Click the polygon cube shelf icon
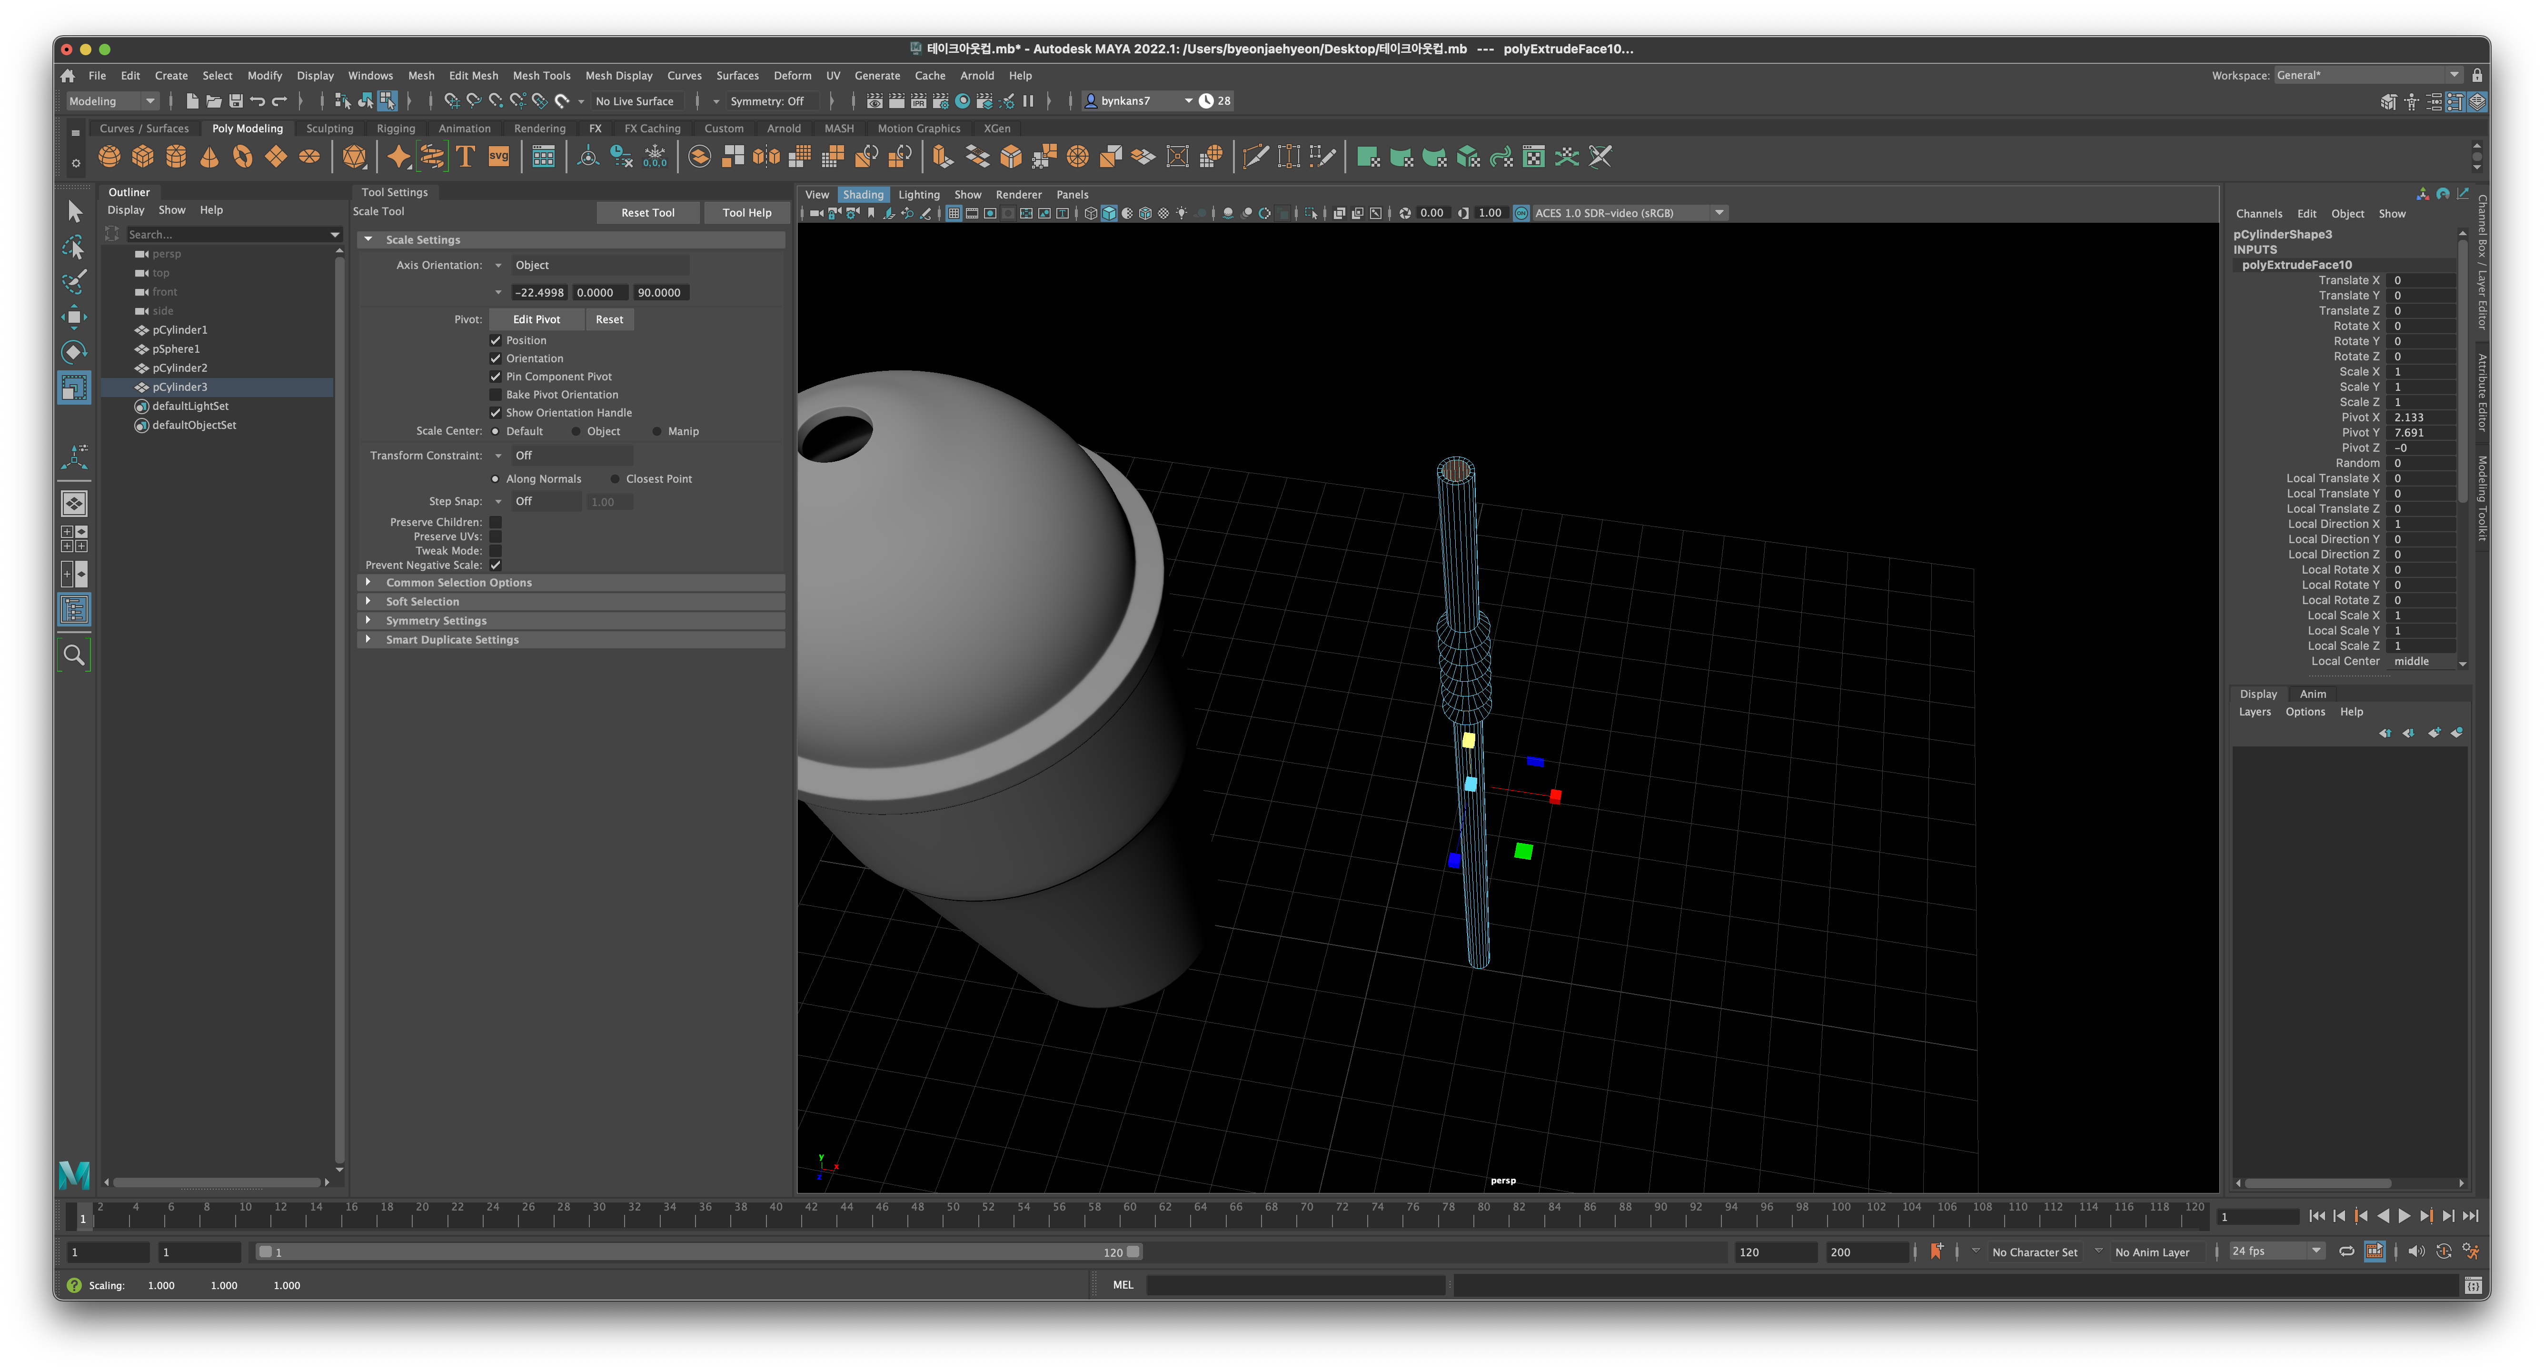The image size is (2544, 1371). click(143, 157)
